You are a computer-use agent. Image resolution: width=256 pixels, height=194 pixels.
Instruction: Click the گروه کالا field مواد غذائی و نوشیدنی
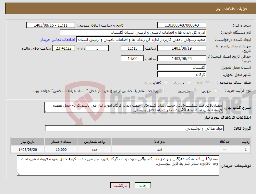tap(134, 128)
